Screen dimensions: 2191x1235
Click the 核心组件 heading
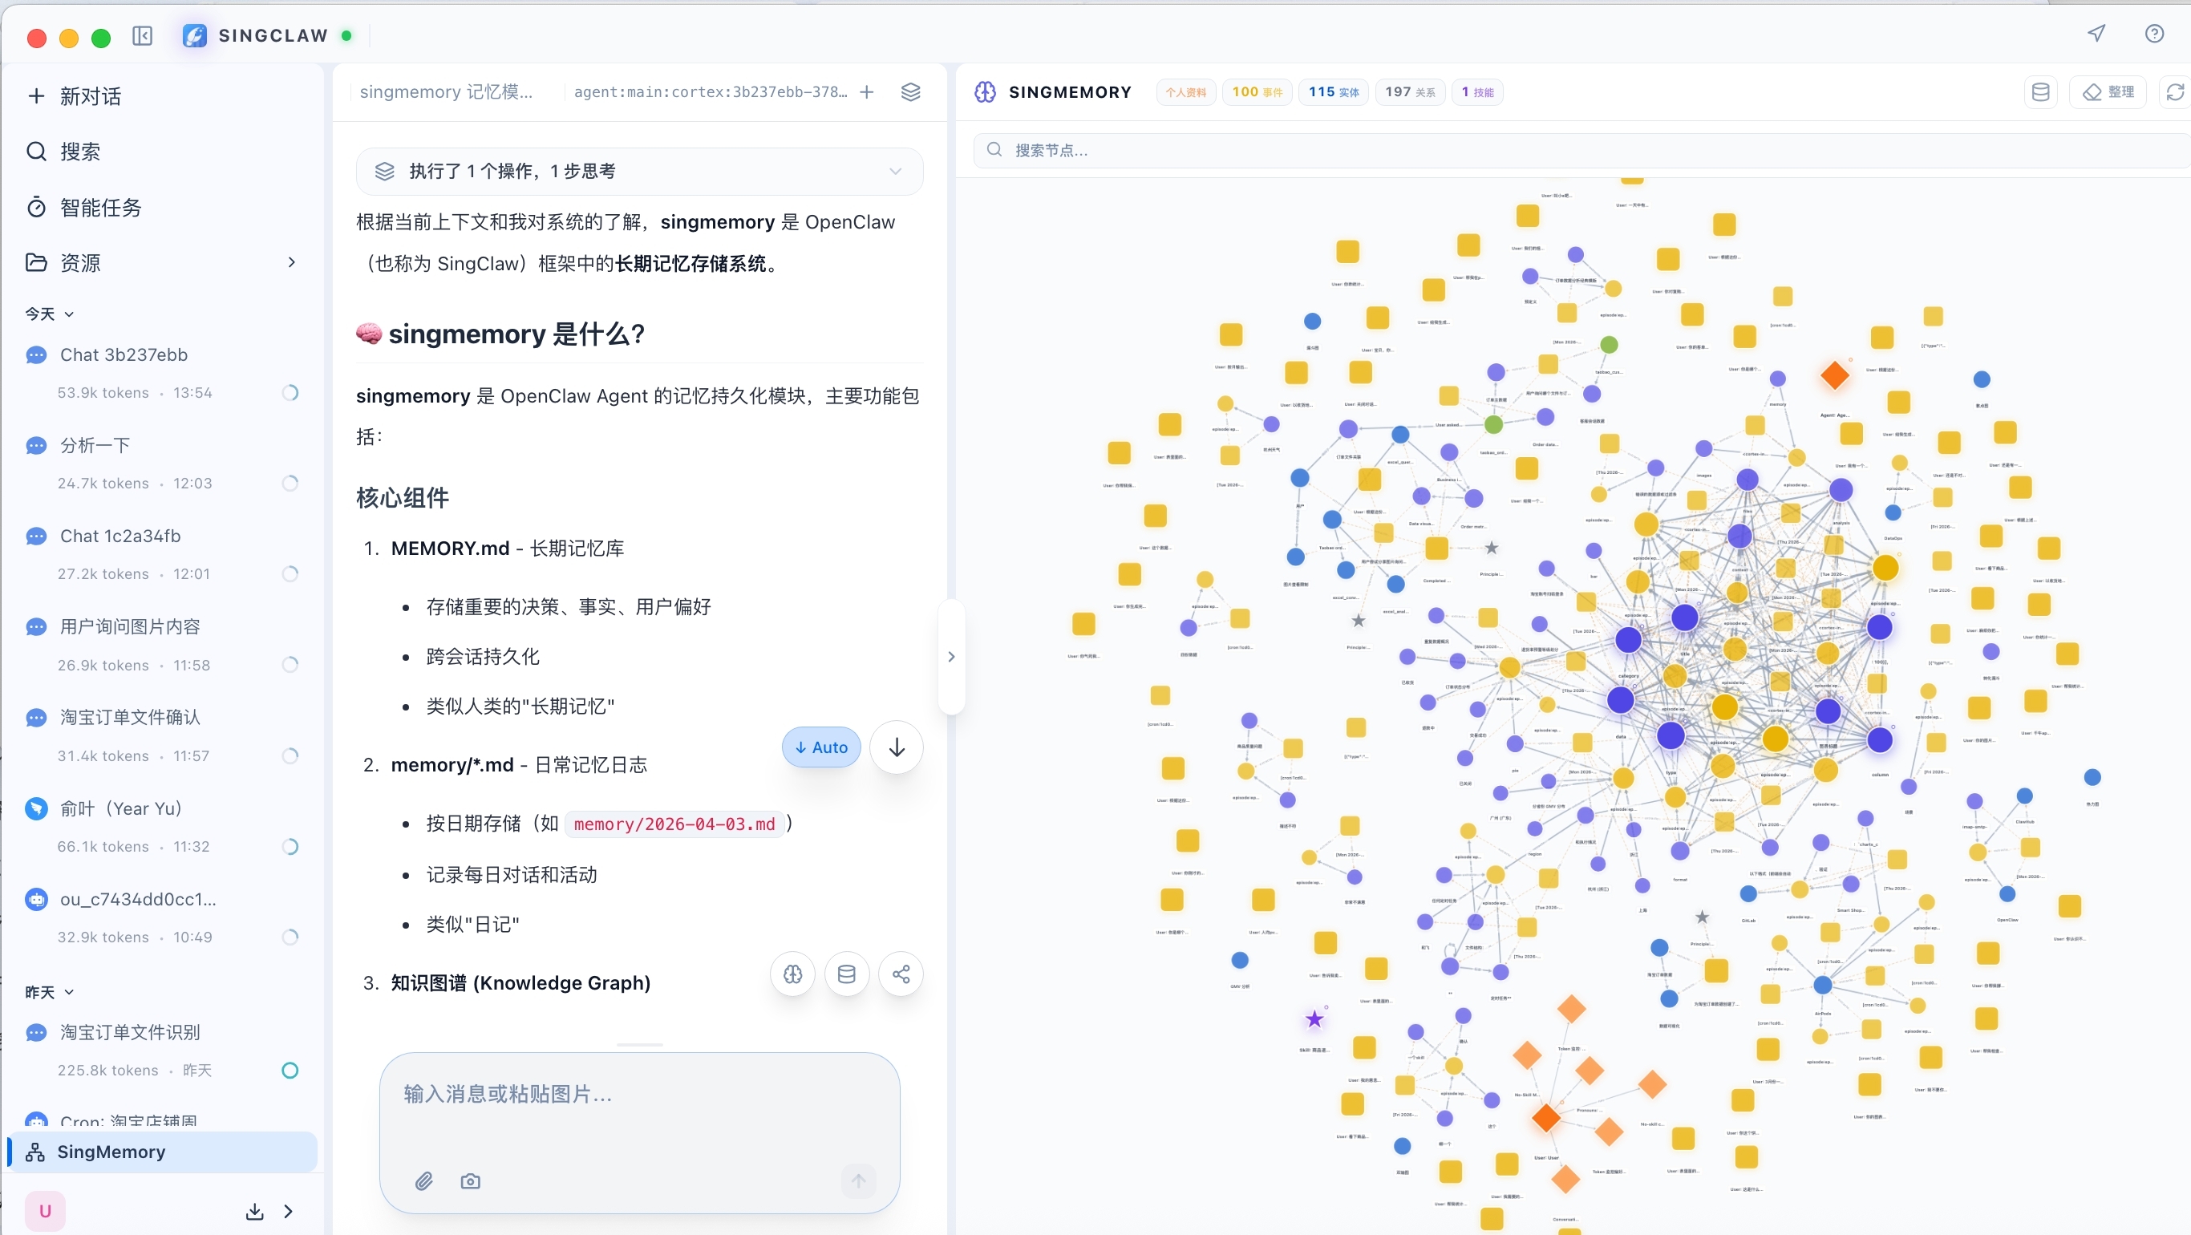click(x=403, y=497)
